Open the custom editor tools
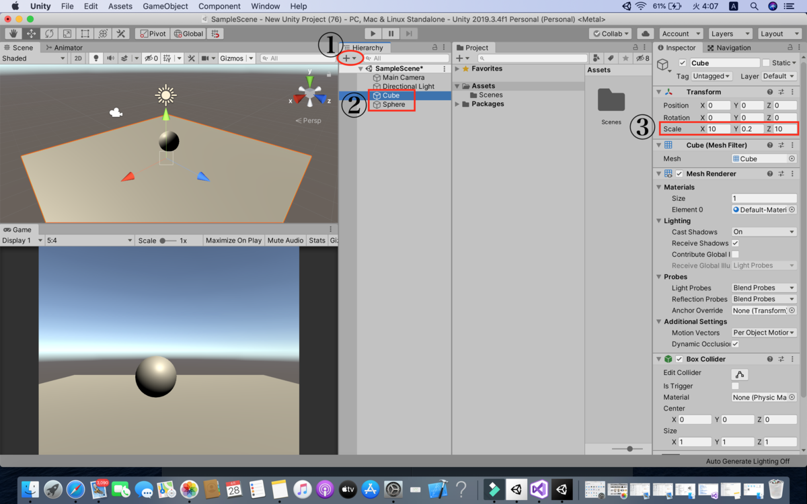 click(121, 34)
